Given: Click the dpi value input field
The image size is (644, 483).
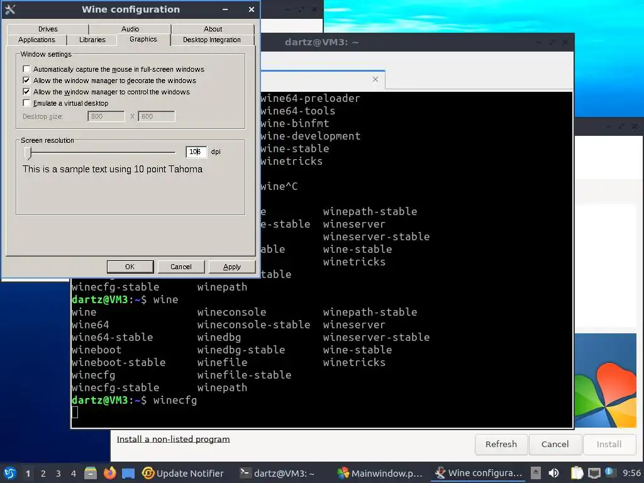Looking at the screenshot, I should tap(196, 152).
